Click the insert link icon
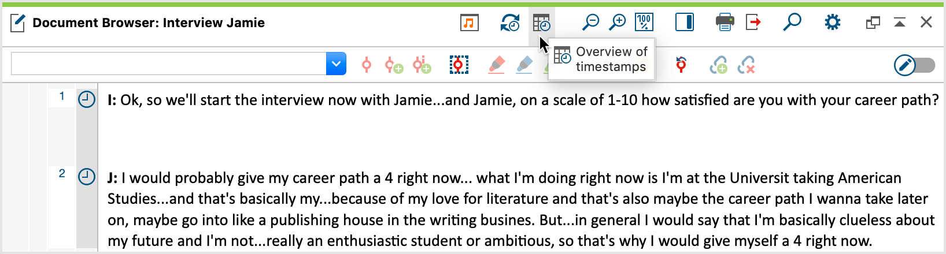The width and height of the screenshot is (946, 254). [718, 65]
